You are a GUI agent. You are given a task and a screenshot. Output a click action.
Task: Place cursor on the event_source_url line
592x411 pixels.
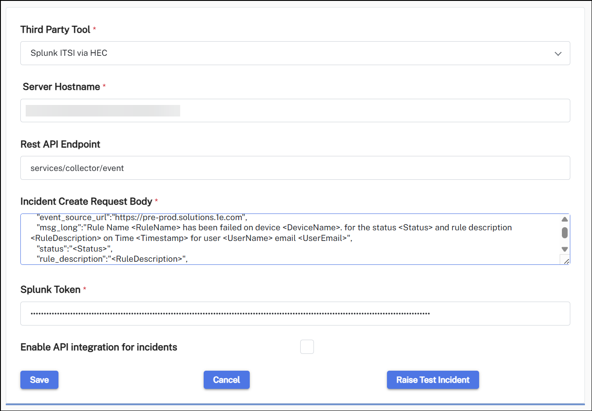(x=142, y=217)
